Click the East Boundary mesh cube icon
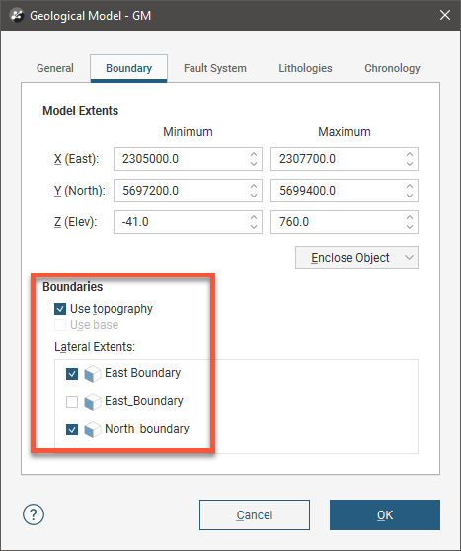The height and width of the screenshot is (551, 461). click(x=93, y=374)
